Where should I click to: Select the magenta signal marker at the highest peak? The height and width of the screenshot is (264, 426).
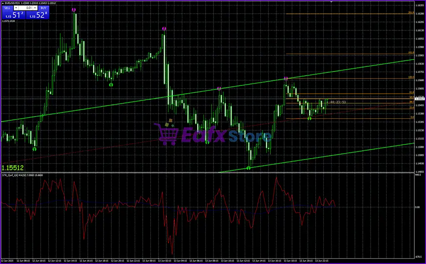(x=74, y=10)
